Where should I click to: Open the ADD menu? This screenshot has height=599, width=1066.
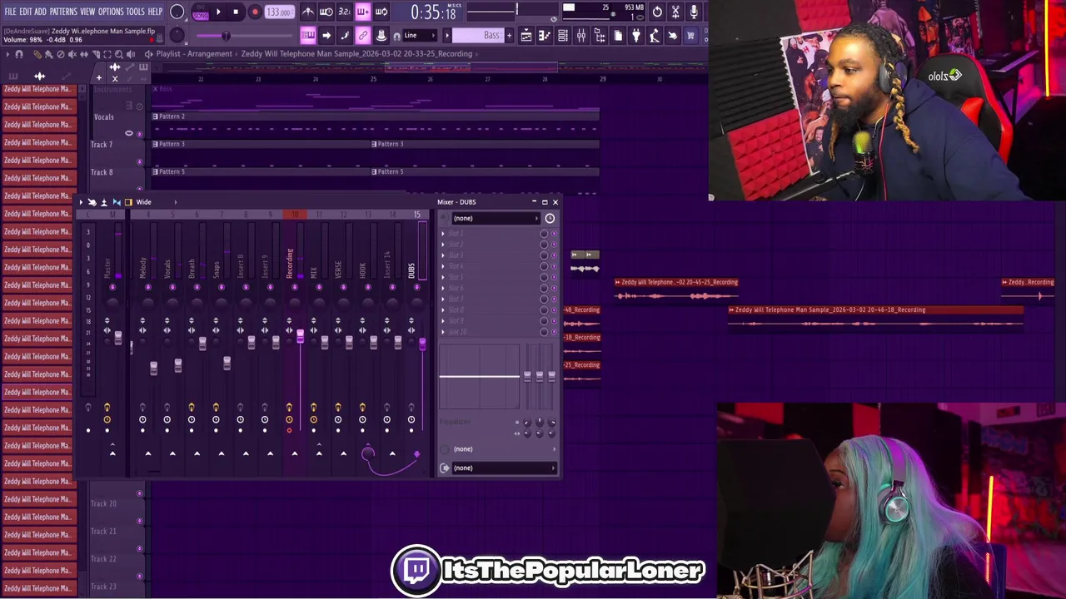point(40,12)
